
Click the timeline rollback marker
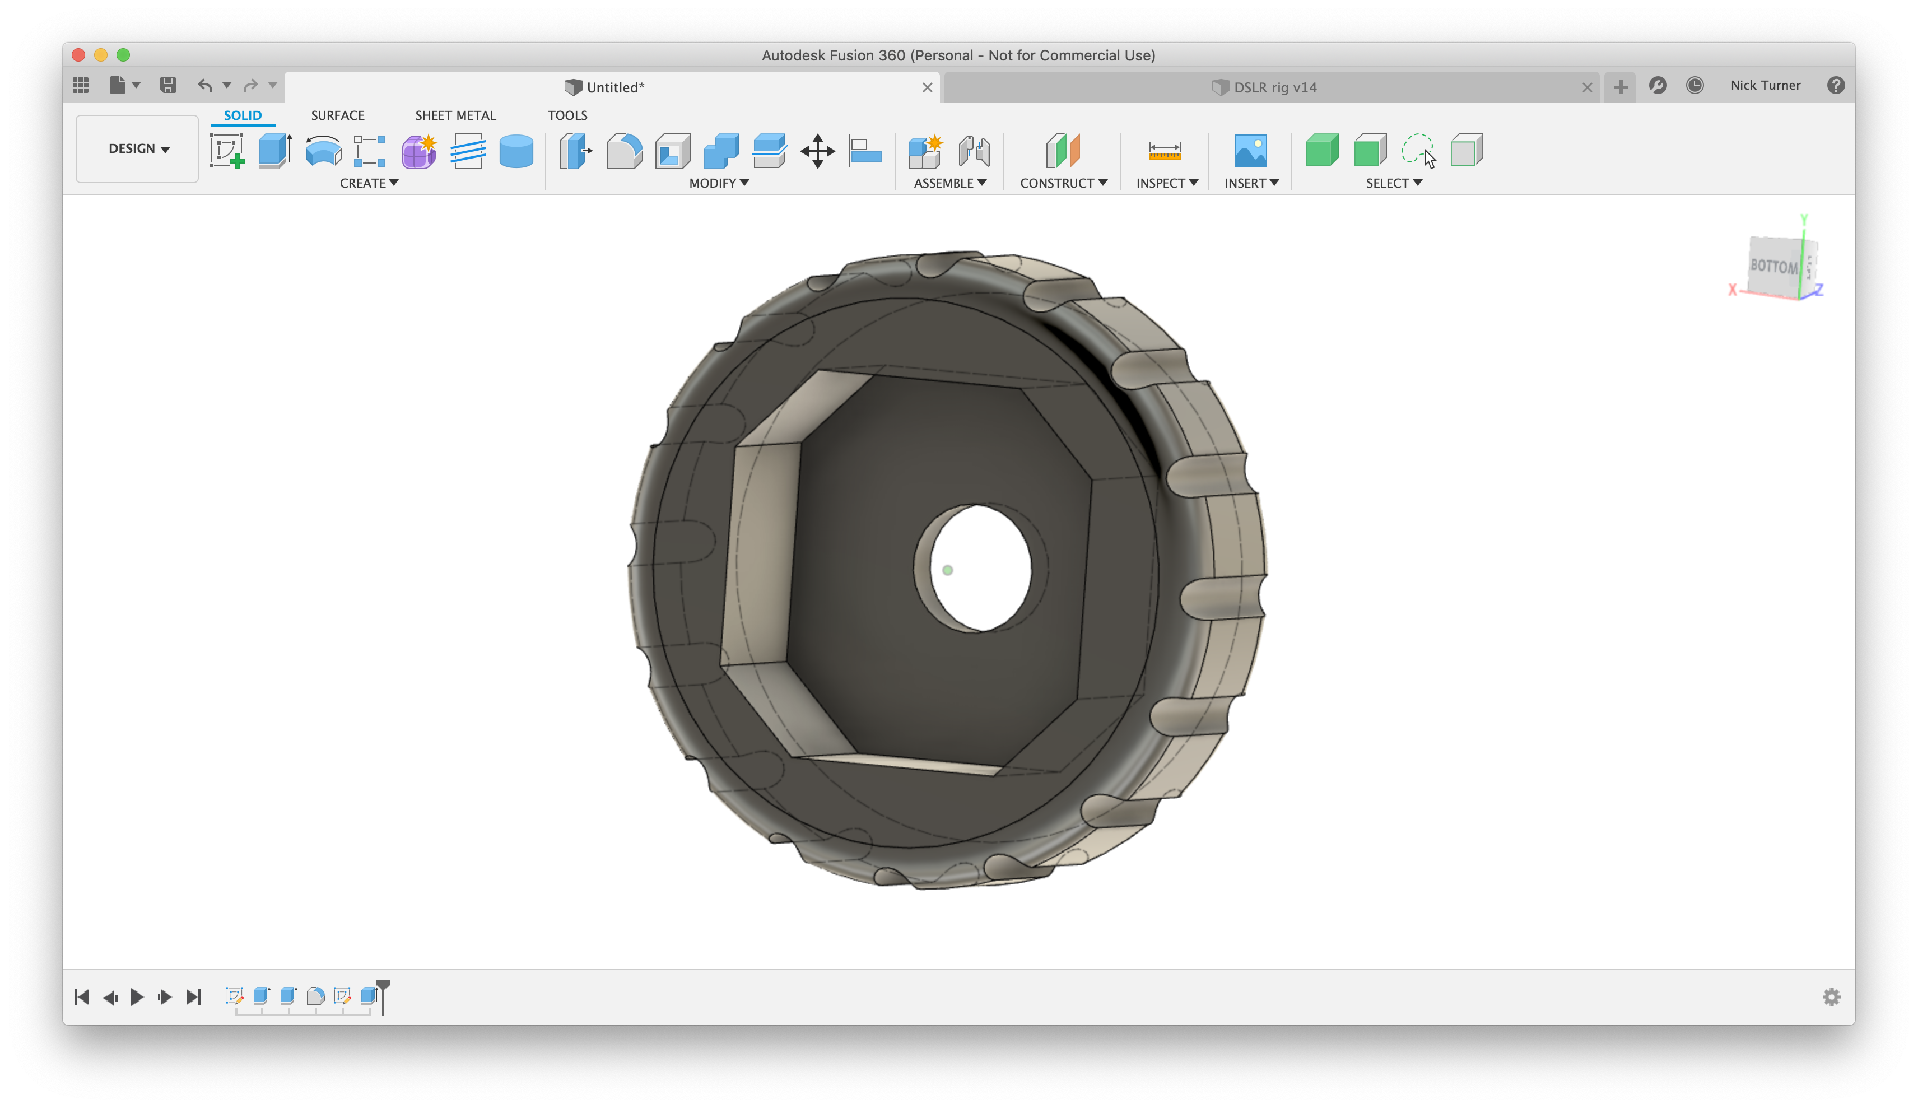[x=384, y=997]
